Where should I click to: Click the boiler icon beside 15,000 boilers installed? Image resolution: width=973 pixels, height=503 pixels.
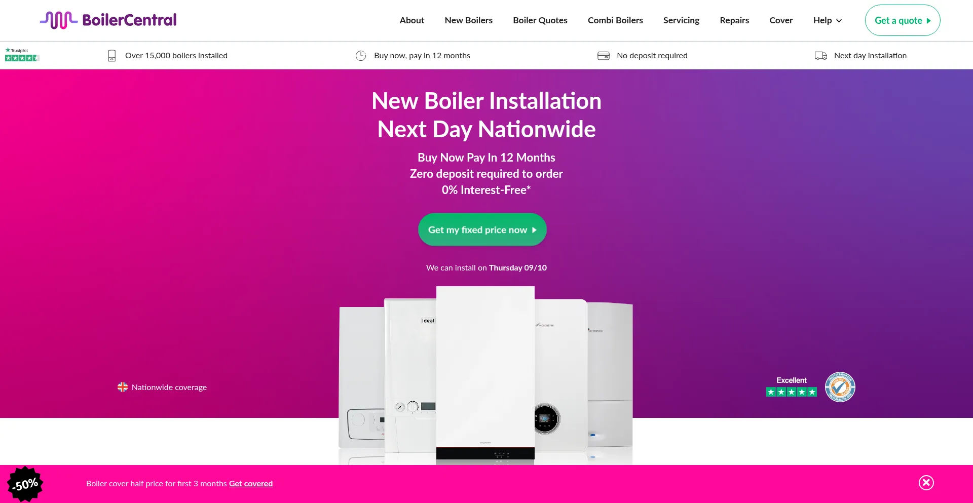click(112, 56)
